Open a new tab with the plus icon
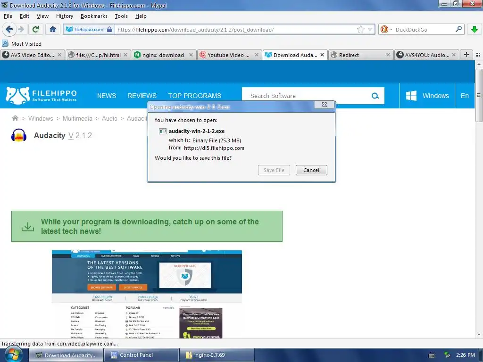Image resolution: width=483 pixels, height=362 pixels. tap(466, 55)
